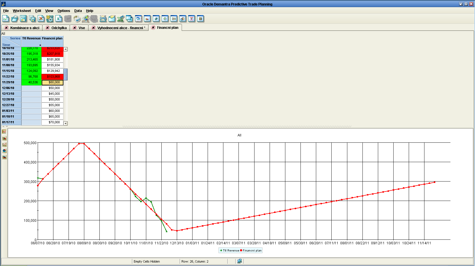Click the Demantra application icon in title bar
Screen dimensions: 475x266
tap(3, 4)
